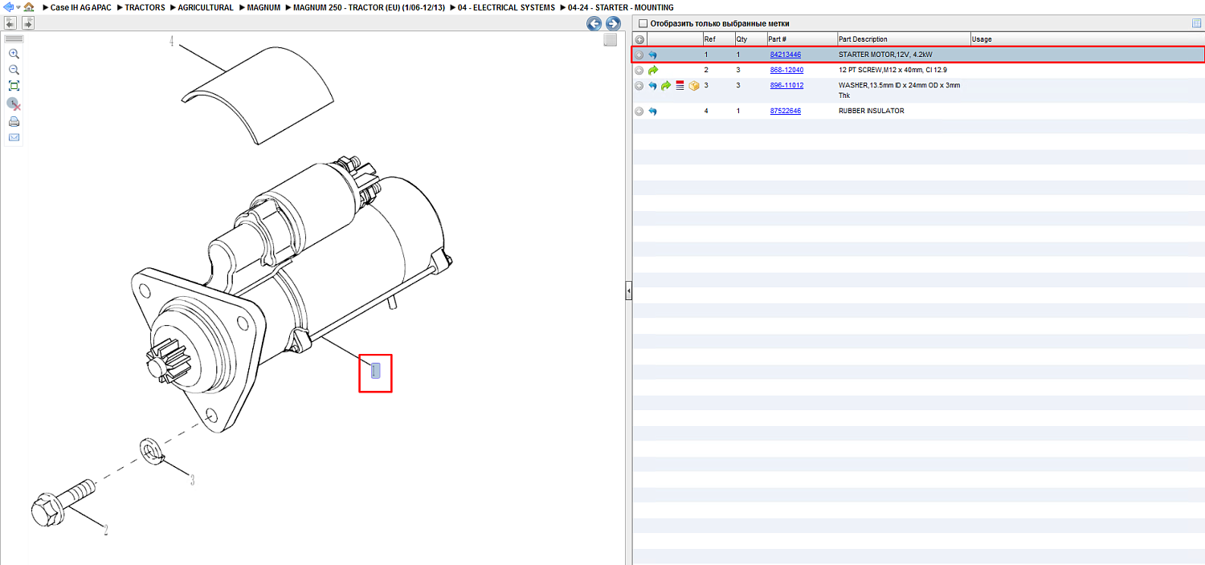The width and height of the screenshot is (1205, 565).
Task: Open part number link 868-12040
Action: click(x=786, y=70)
